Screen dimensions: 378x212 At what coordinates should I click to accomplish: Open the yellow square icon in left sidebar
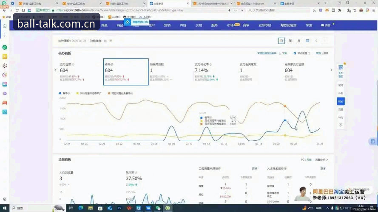[x=5, y=56]
